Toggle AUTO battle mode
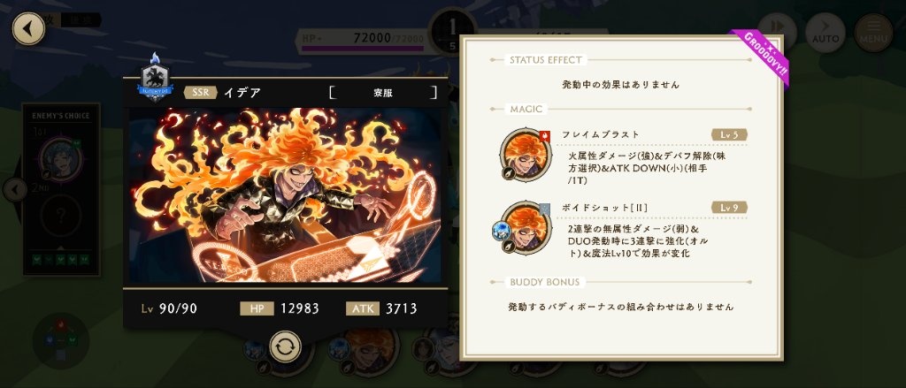 click(x=825, y=33)
